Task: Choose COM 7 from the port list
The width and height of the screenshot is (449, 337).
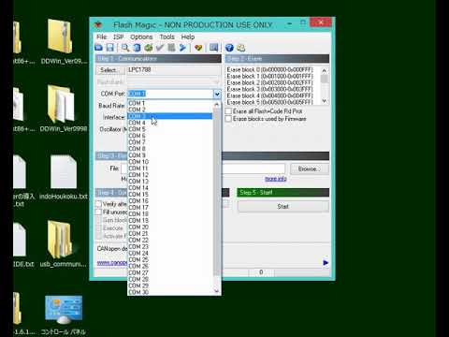Action: [170, 142]
